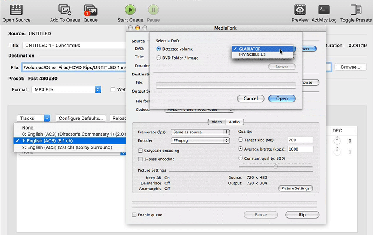Select the Target size (MB) radio button
The width and height of the screenshot is (373, 235).
(x=241, y=140)
